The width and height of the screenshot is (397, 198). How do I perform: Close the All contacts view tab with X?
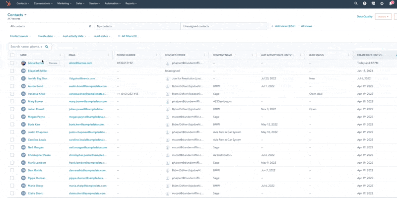click(x=90, y=26)
